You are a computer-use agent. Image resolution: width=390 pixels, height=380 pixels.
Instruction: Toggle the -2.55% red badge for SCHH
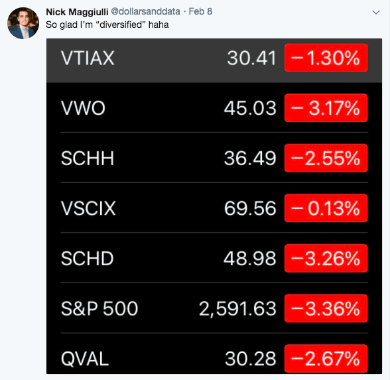326,158
